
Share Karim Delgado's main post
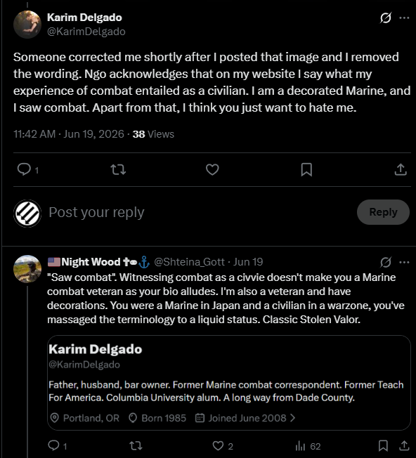click(x=401, y=169)
